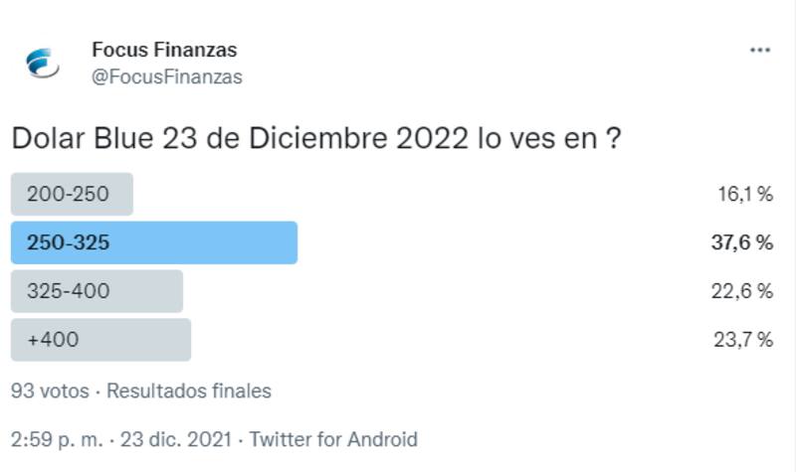Image resolution: width=796 pixels, height=472 pixels.
Task: Click the Resultados finales label
Action: (x=189, y=391)
